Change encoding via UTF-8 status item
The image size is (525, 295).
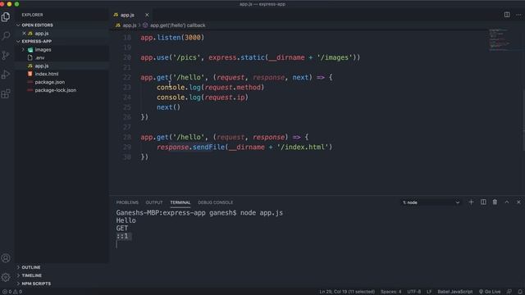point(413,292)
